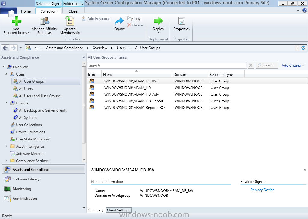
Task: Open collection Properties icon
Action: click(x=181, y=21)
